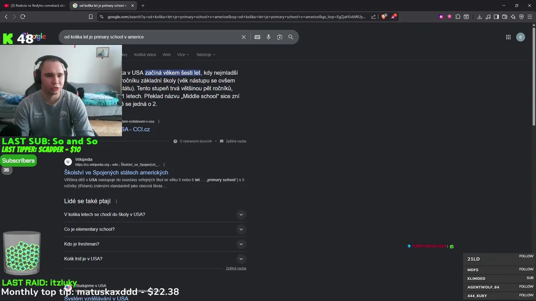Image resolution: width=536 pixels, height=301 pixels.
Task: Submit search with magnifying glass icon
Action: (x=291, y=37)
